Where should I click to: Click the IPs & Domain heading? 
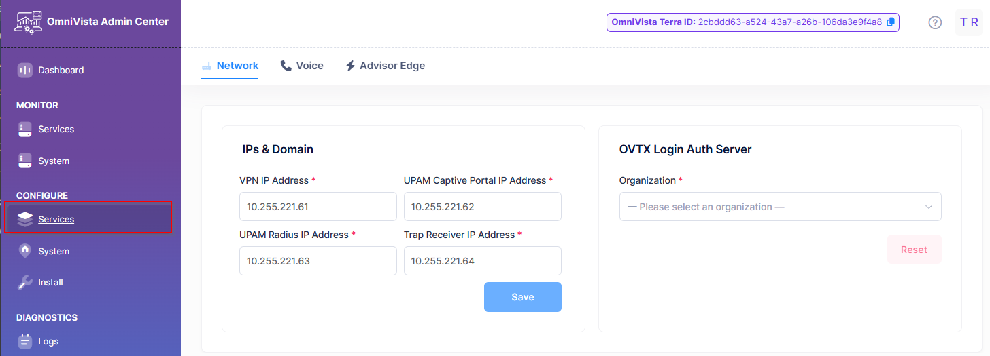tap(278, 149)
